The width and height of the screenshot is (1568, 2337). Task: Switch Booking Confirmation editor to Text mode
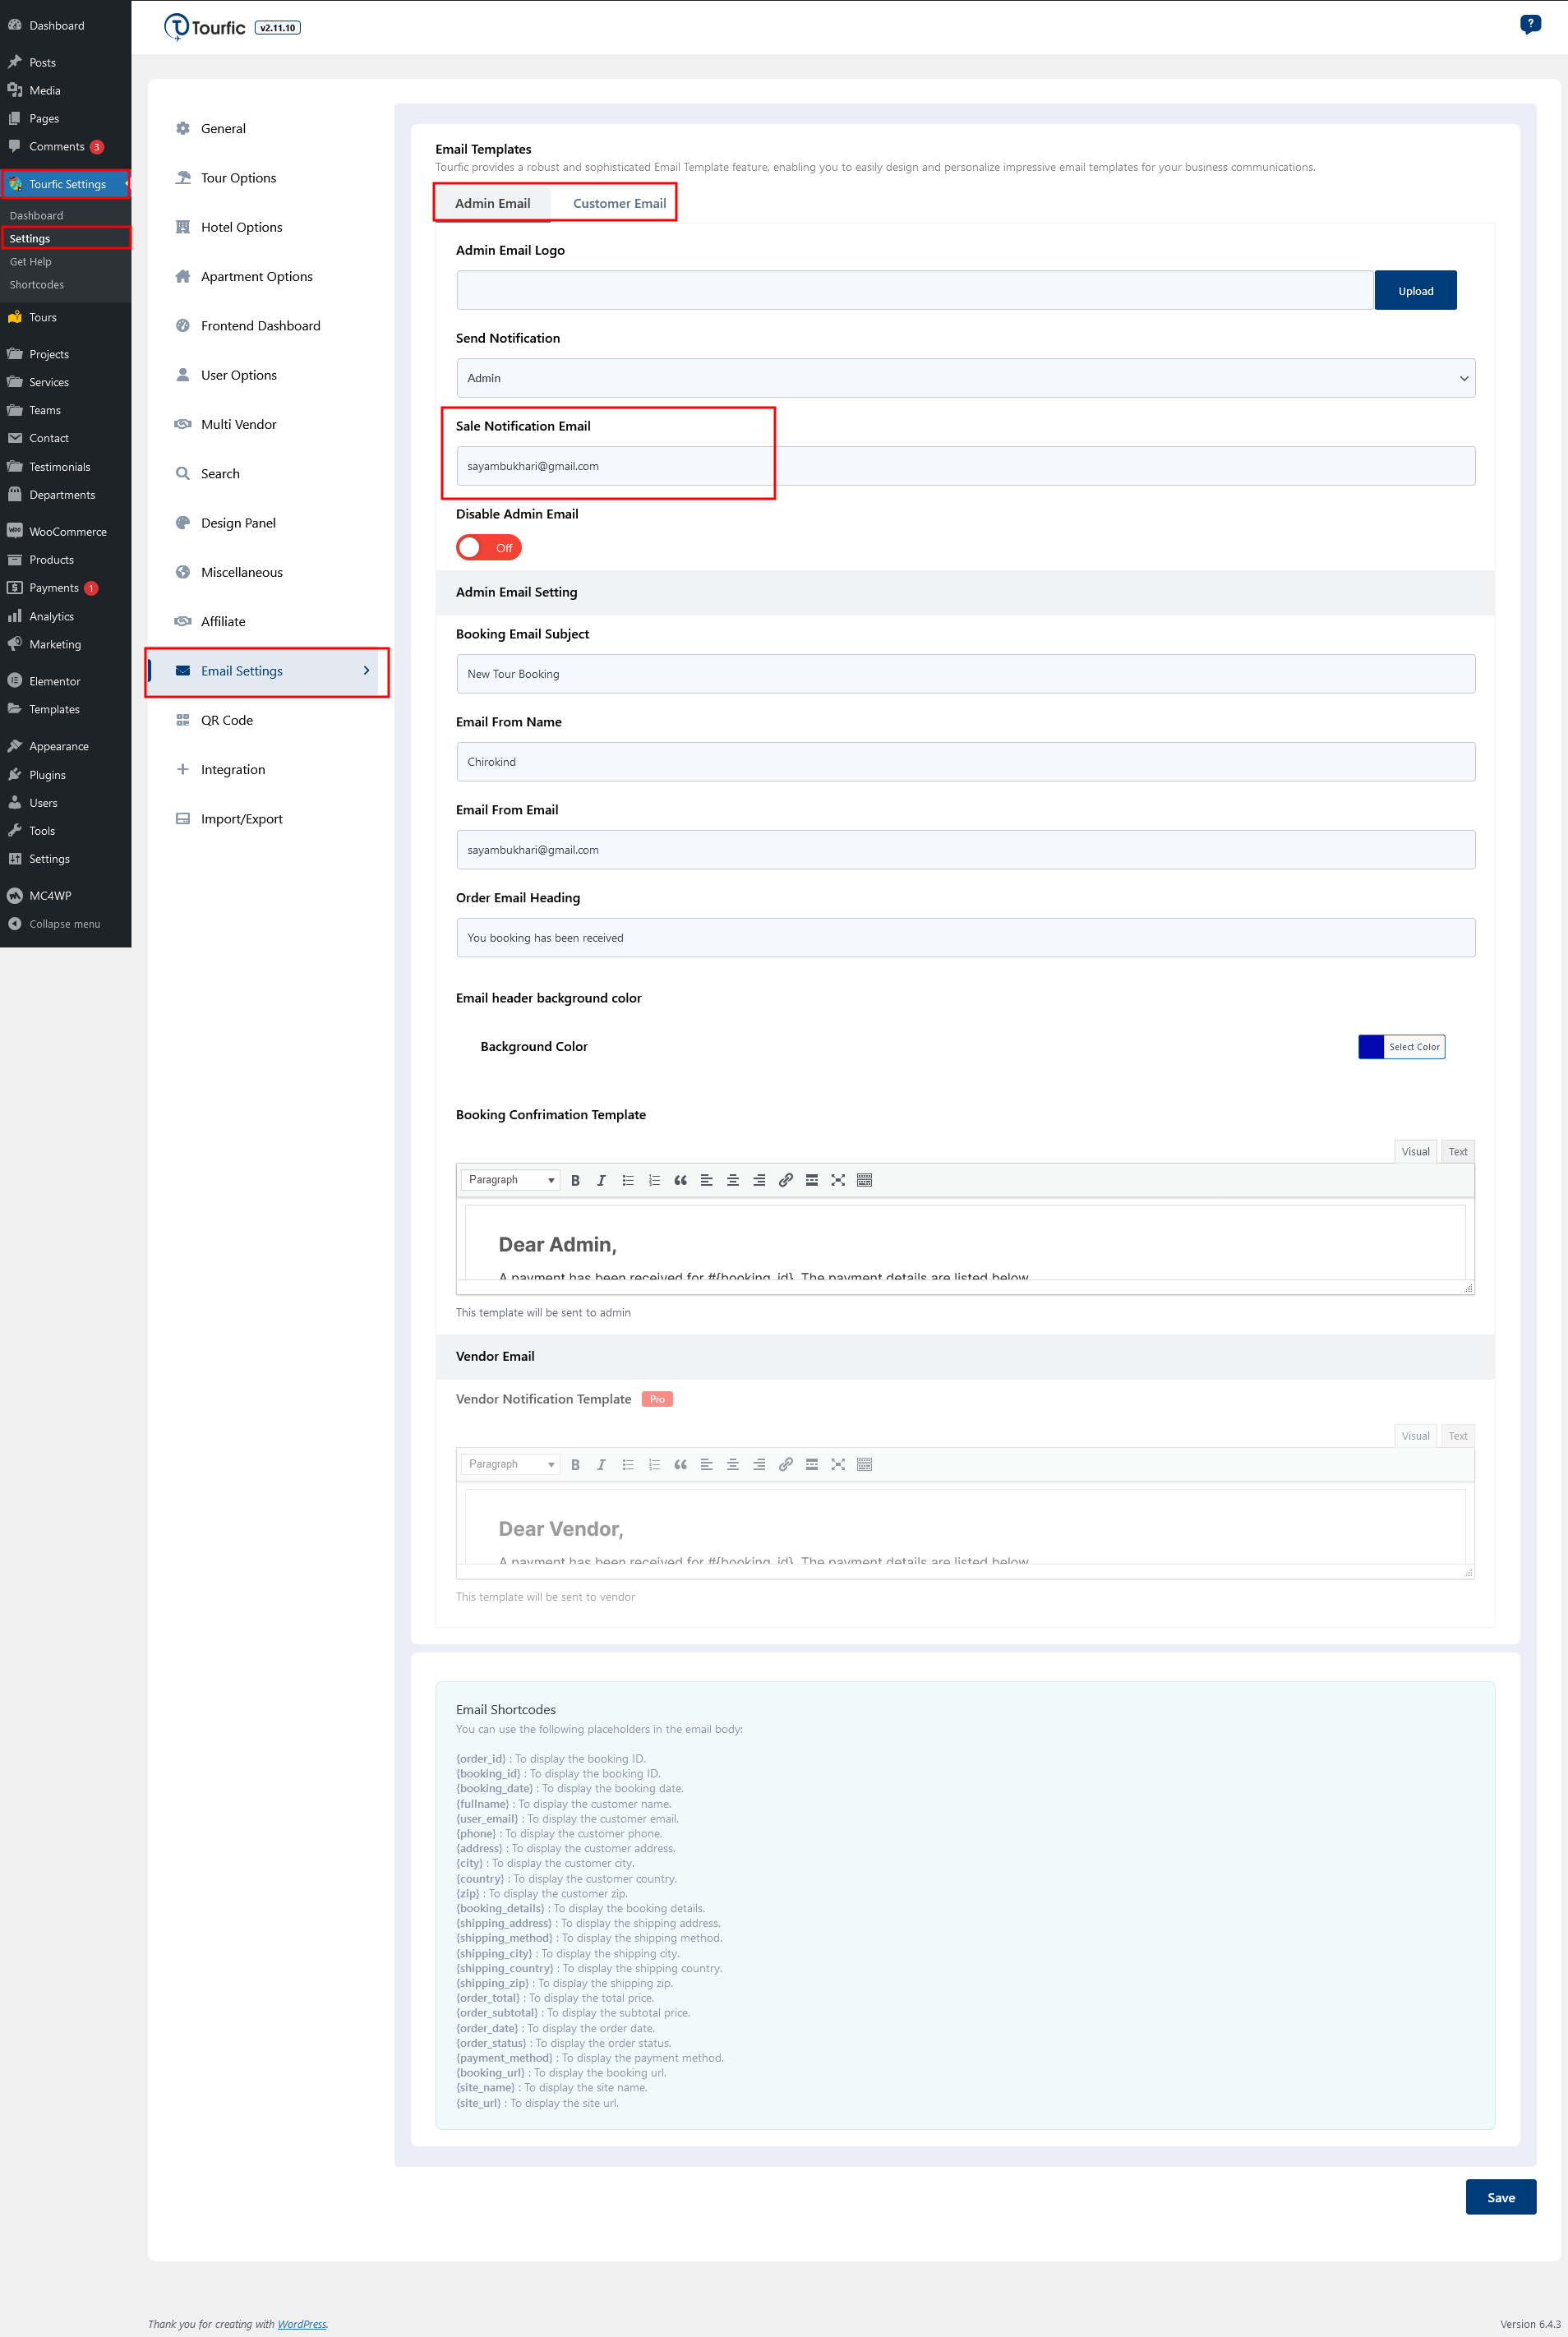(1457, 1152)
